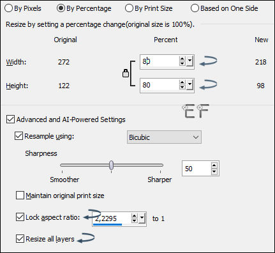275x253 pixels.
Task: Increase Height percent with up arrow
Action: click(182, 82)
